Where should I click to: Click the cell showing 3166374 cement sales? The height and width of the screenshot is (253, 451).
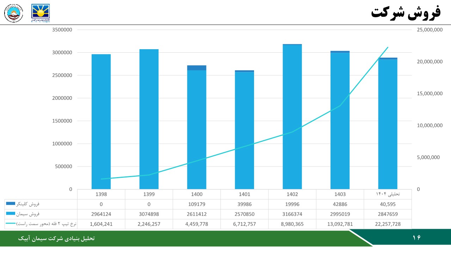pos(292,214)
